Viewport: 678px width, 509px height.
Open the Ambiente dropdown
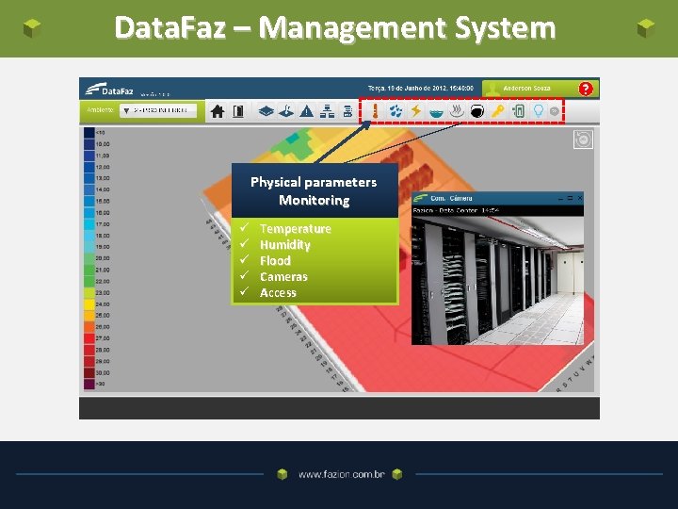click(x=158, y=110)
